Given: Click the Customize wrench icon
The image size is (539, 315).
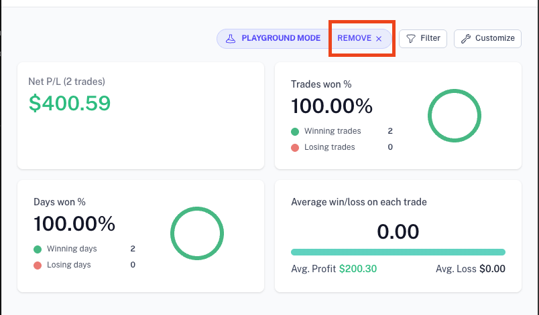Looking at the screenshot, I should (x=466, y=38).
